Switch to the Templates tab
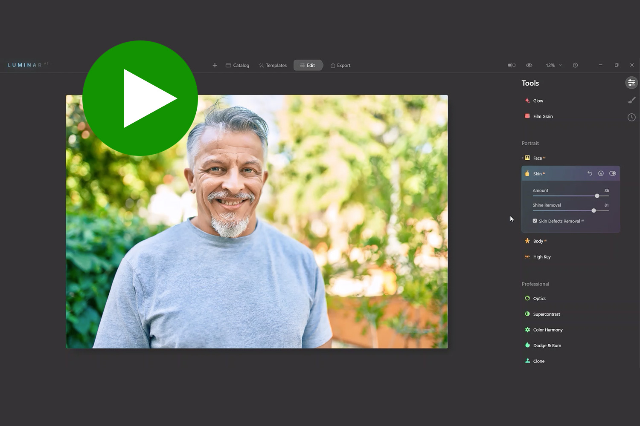Image resolution: width=640 pixels, height=426 pixels. coord(273,65)
